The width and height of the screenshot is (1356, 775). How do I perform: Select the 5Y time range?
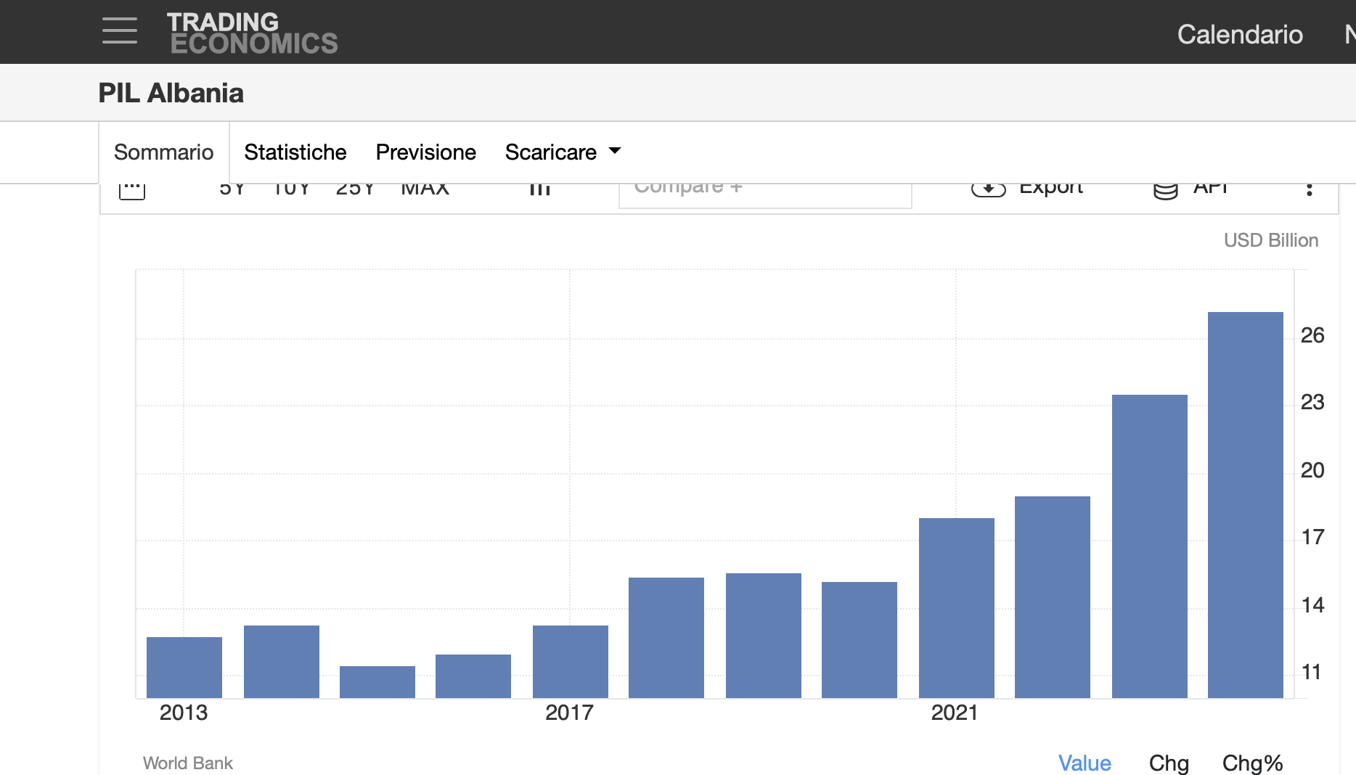232,189
